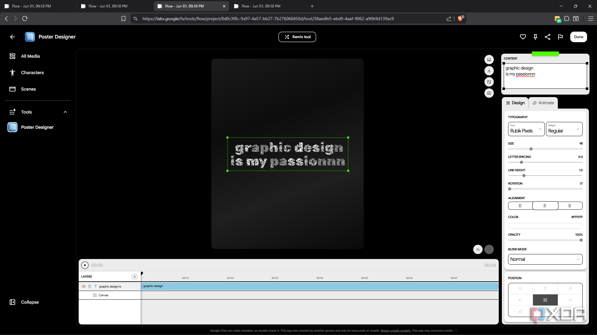The height and width of the screenshot is (335, 597).
Task: Open the Blend Mode dropdown showing Normal
Action: [545, 259]
